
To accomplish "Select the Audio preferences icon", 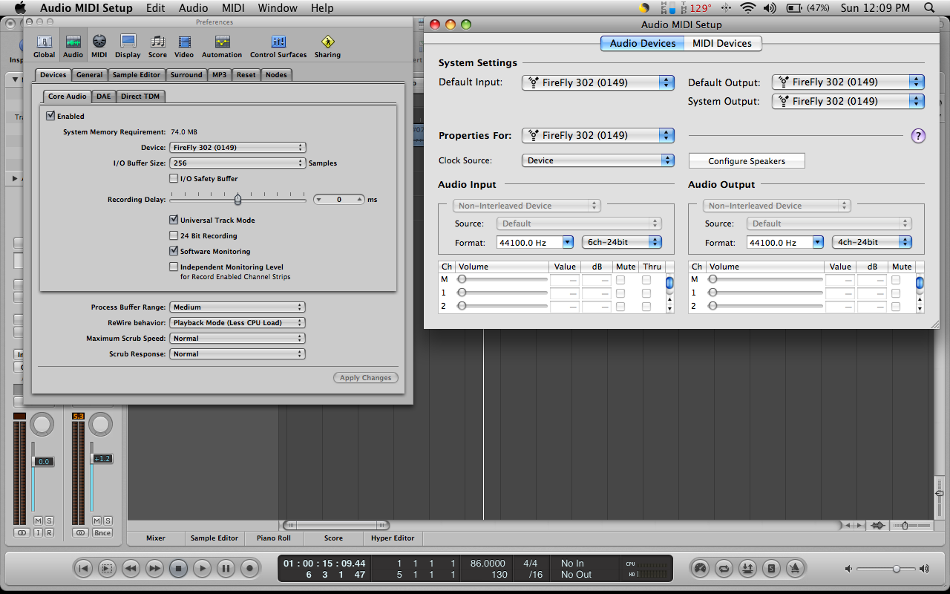I will click(x=73, y=46).
